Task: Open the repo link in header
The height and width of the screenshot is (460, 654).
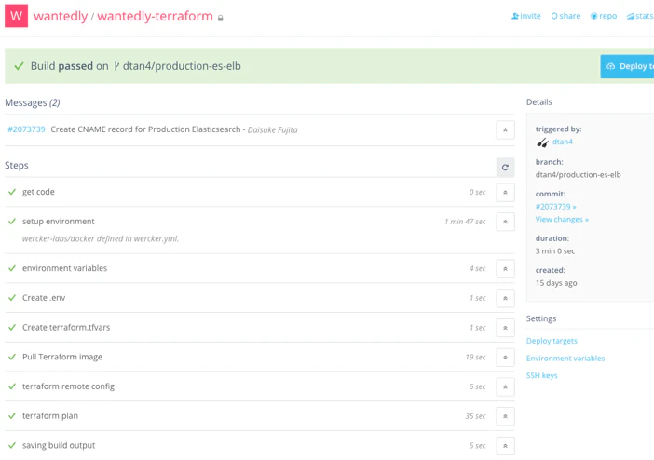Action: [x=604, y=16]
